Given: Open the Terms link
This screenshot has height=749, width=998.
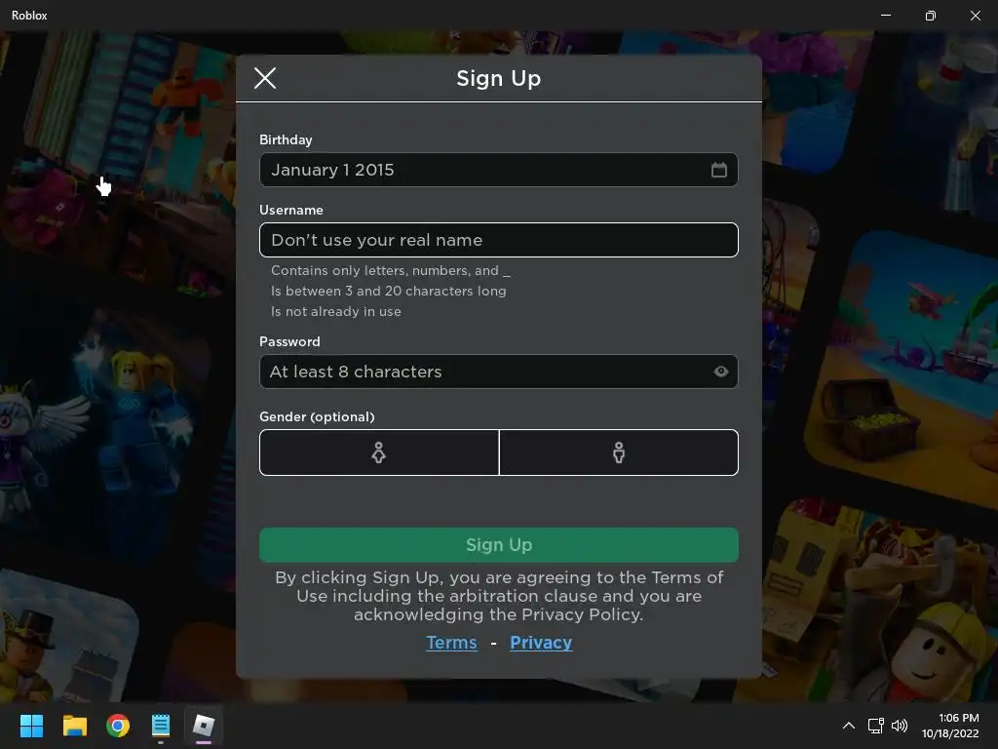Looking at the screenshot, I should [451, 643].
